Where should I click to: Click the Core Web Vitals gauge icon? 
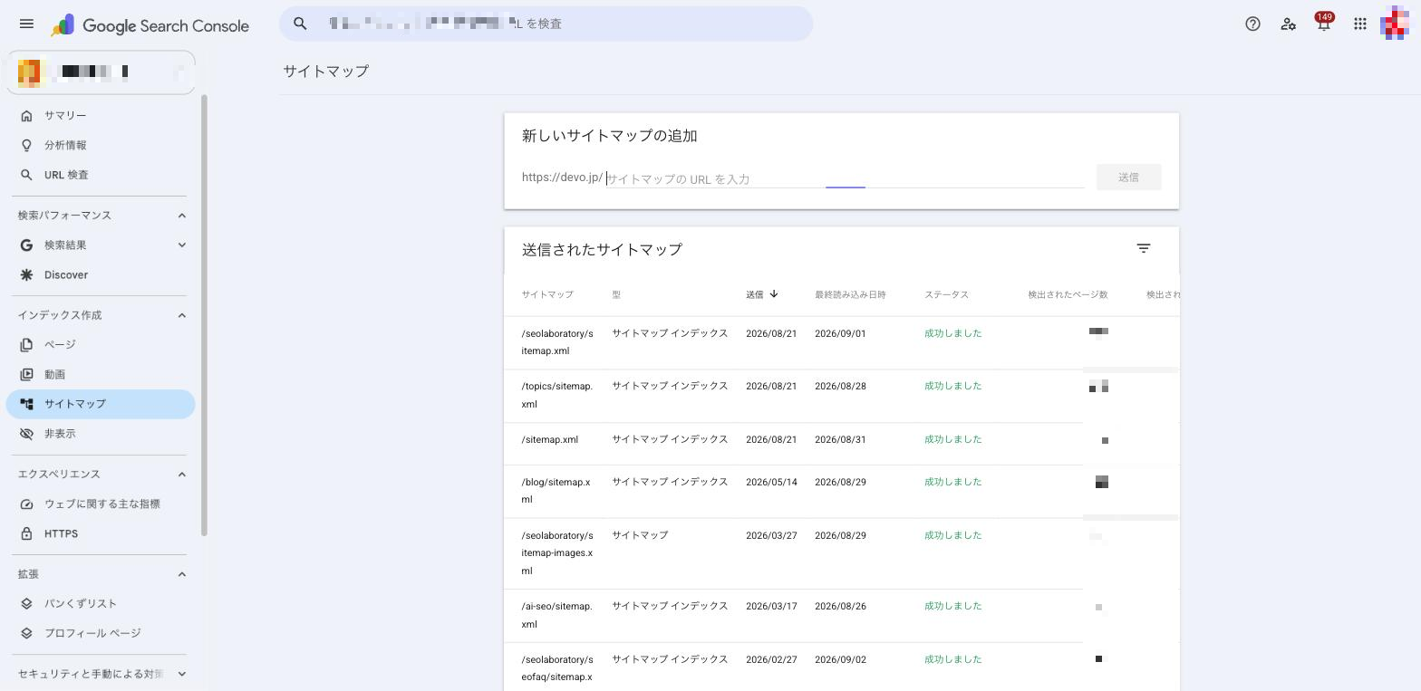(26, 504)
